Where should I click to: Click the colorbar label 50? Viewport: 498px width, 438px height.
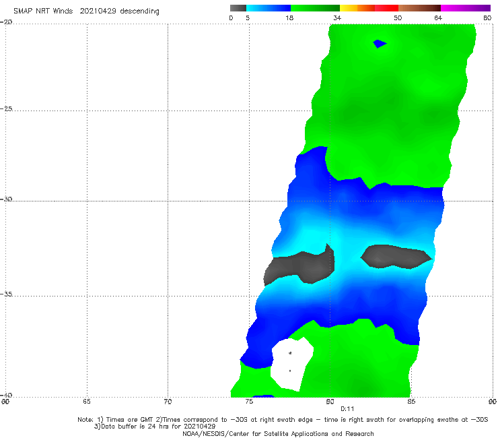click(x=398, y=18)
